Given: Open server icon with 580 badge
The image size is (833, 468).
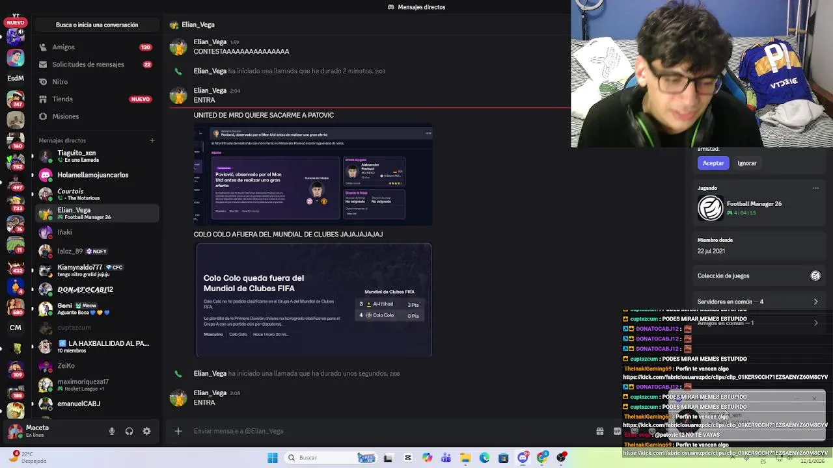Looking at the screenshot, I should pyautogui.click(x=16, y=307).
